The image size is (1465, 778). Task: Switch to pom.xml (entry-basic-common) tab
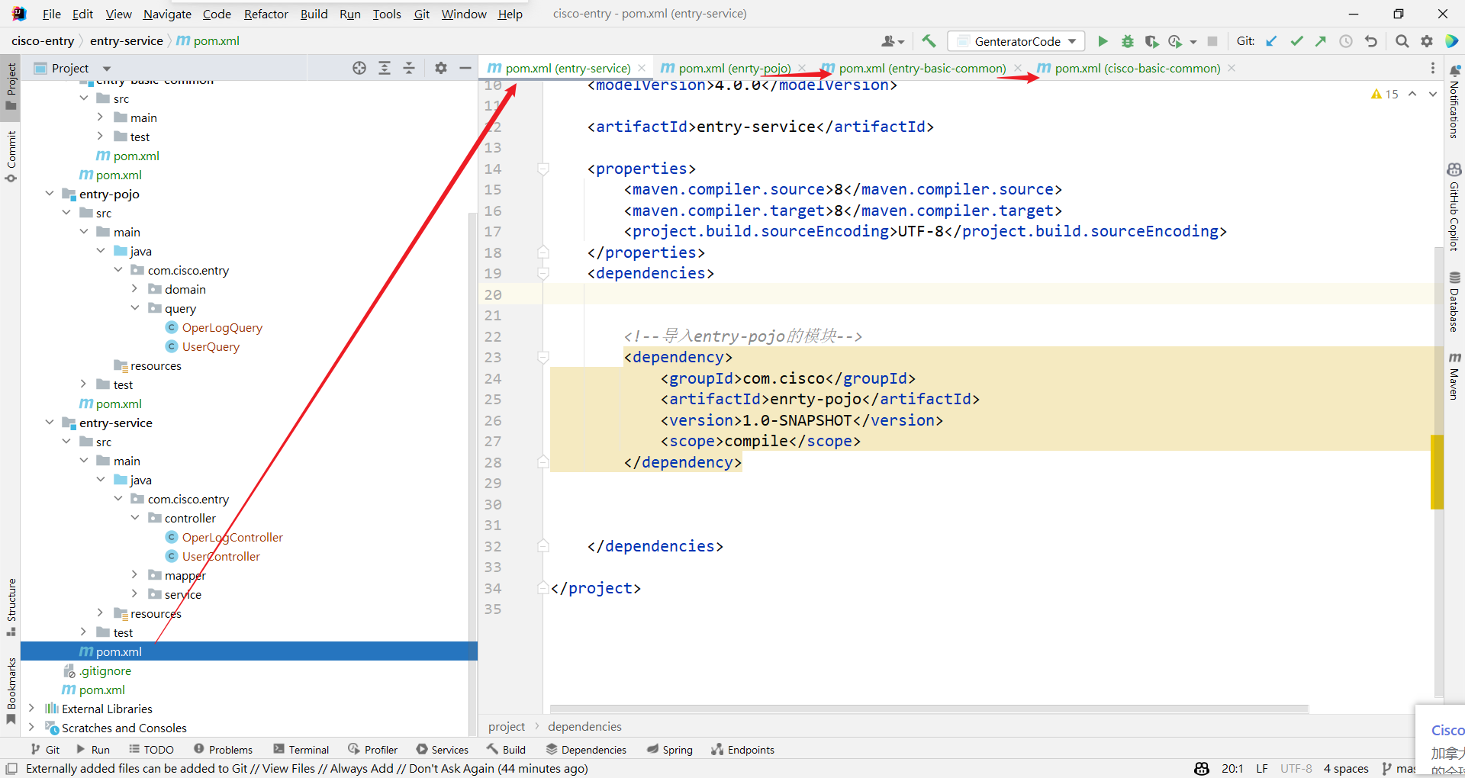[922, 68]
